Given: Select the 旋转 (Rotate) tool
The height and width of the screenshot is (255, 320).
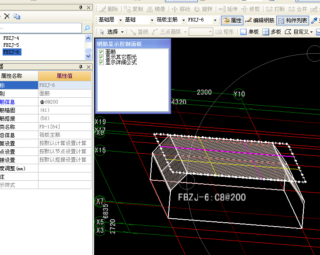Looking at the screenshot, I should (203, 9).
